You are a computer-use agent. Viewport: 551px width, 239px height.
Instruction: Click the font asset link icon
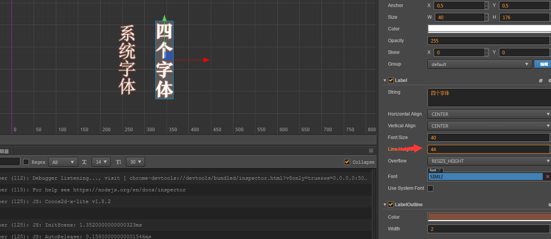tap(439, 170)
